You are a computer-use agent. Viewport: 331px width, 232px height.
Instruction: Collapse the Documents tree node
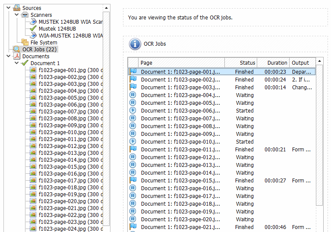click(9, 56)
